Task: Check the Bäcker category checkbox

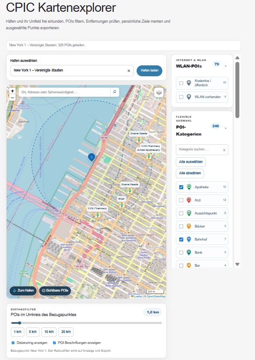Action: (181, 226)
